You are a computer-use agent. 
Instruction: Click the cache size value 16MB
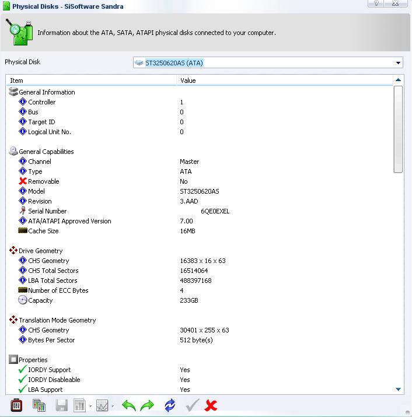point(187,231)
